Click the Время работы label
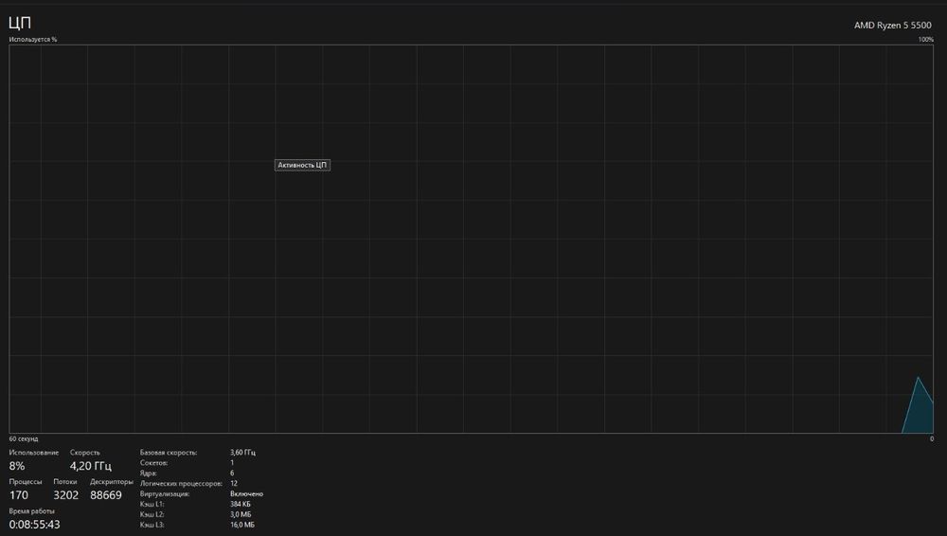 [x=31, y=511]
